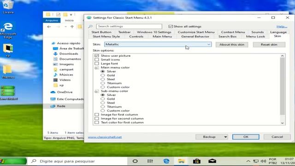Open the Controls tab
The width and height of the screenshot is (295, 166).
click(136, 36)
